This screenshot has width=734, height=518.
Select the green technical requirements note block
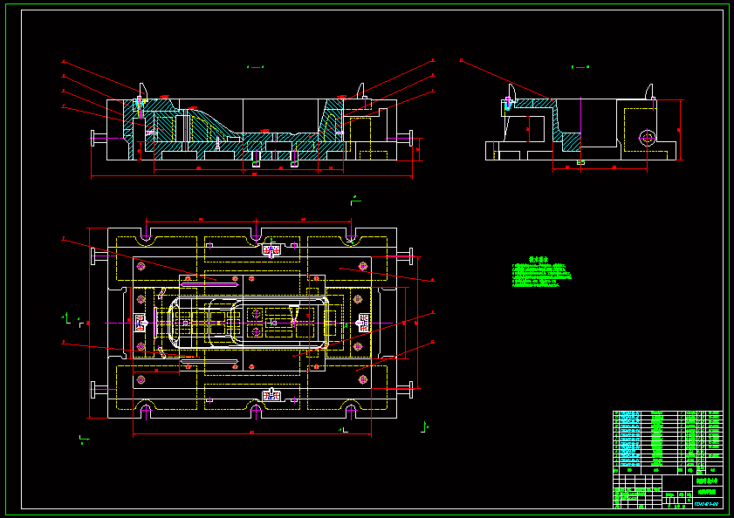click(x=542, y=272)
